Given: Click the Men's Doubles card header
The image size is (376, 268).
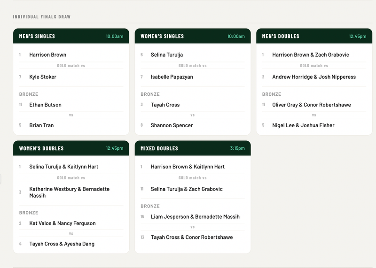Looking at the screenshot, I should point(314,36).
